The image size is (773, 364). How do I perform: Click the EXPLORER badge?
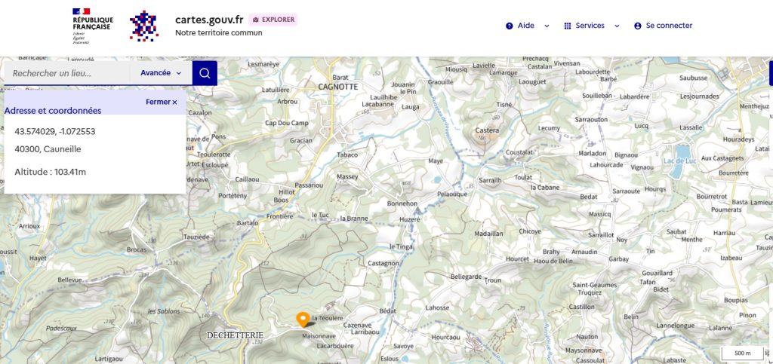click(273, 20)
